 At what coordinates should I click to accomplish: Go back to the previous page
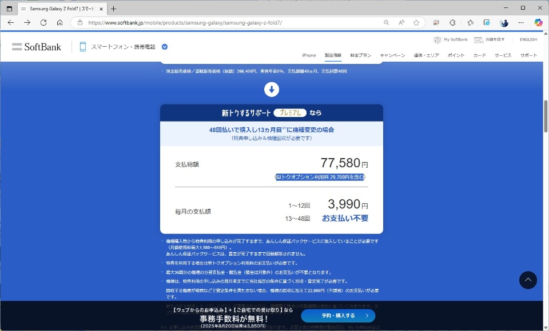tap(11, 23)
